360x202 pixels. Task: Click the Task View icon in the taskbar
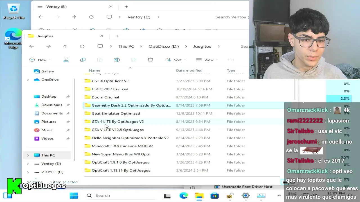tap(167, 196)
